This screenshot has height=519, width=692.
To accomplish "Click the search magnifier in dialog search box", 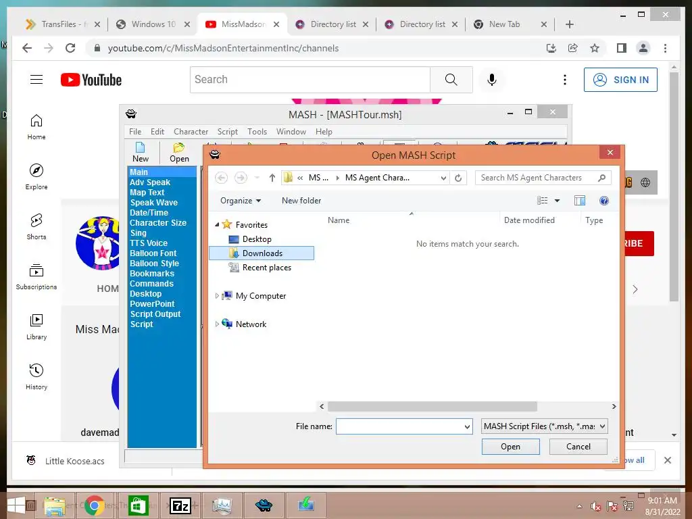I will tap(601, 178).
